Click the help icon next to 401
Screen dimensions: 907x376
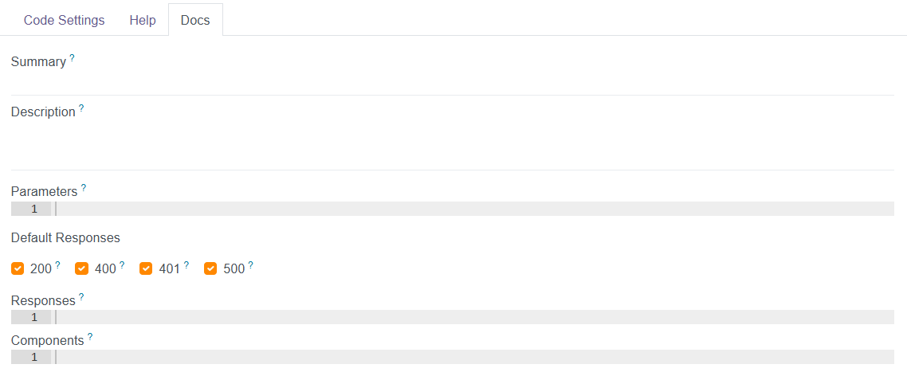(x=187, y=265)
